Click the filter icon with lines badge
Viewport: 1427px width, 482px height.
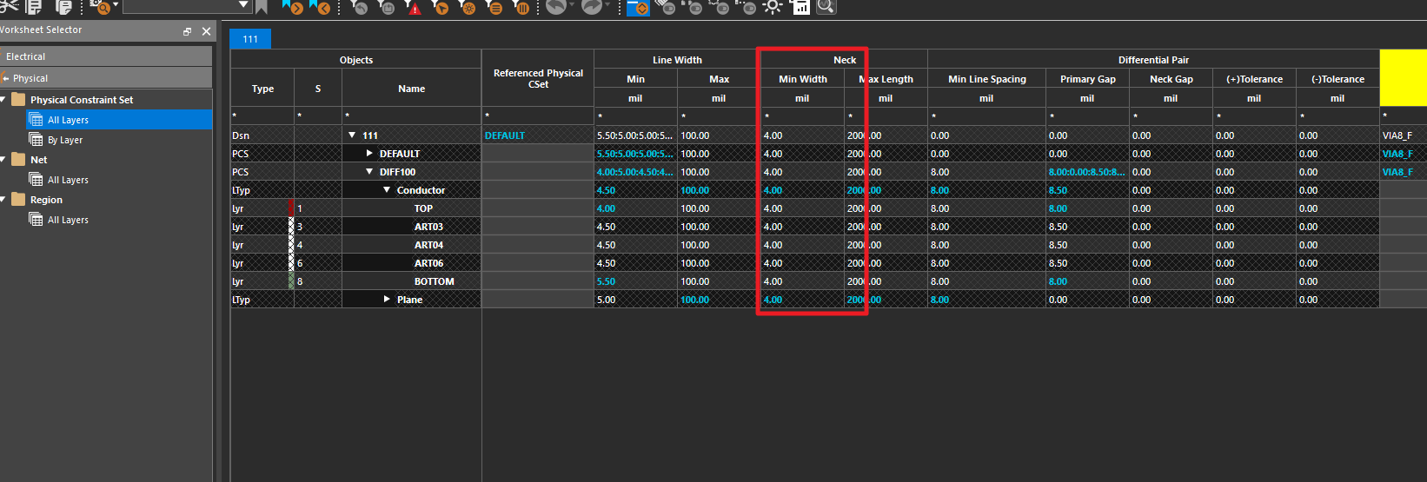point(494,7)
